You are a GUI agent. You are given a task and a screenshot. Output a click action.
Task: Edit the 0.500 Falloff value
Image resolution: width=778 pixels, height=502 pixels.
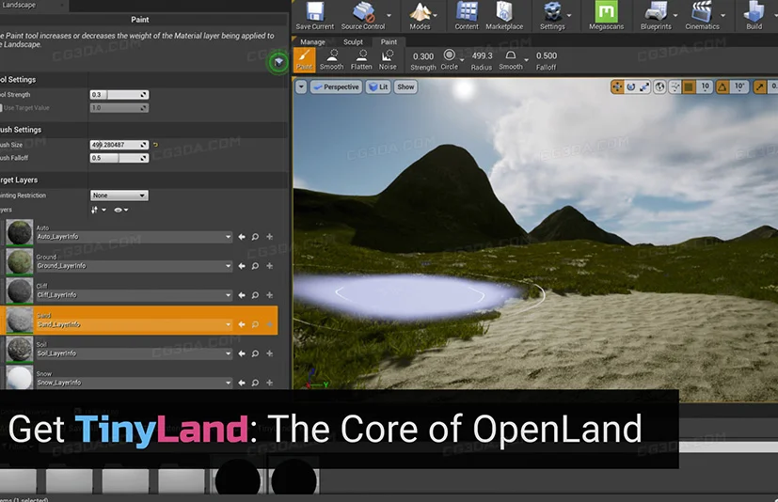547,56
